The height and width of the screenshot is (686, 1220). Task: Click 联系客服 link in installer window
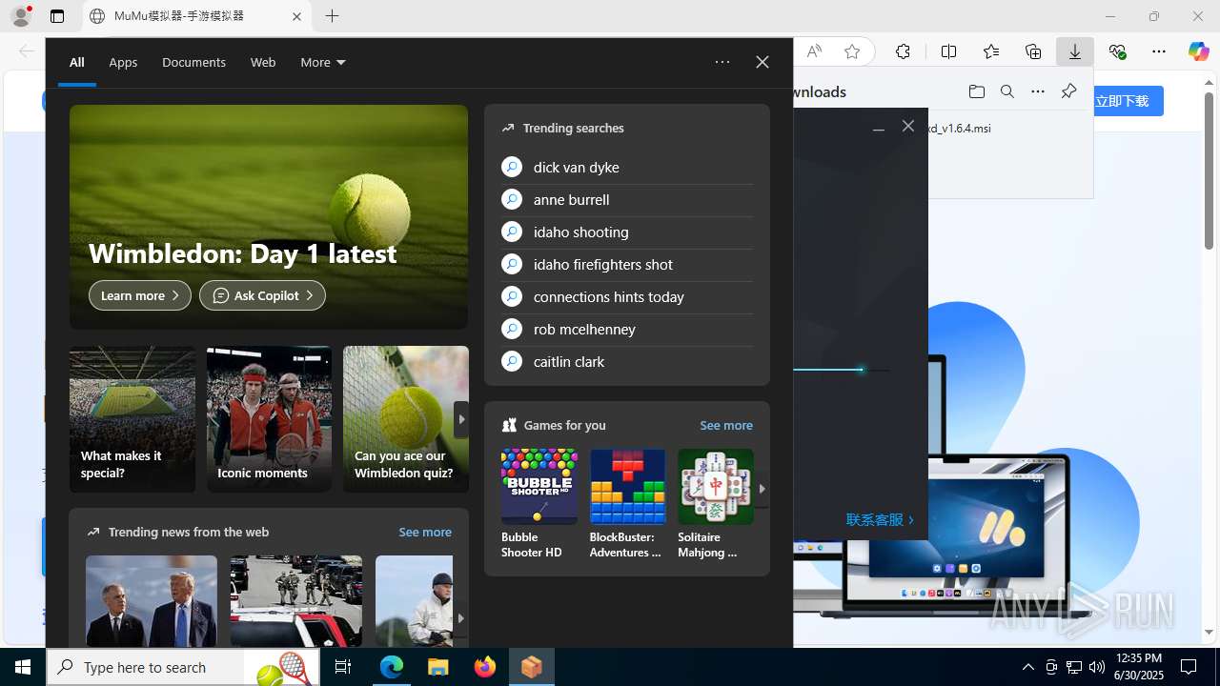tap(880, 520)
